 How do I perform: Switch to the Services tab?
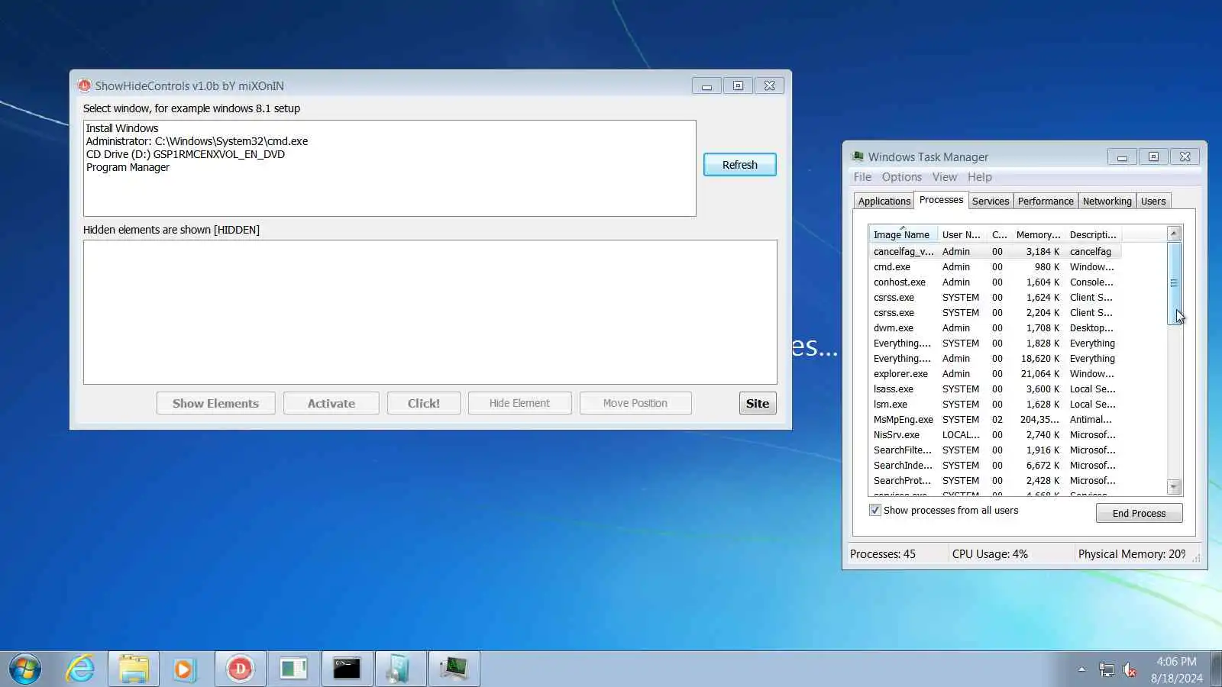[991, 201]
